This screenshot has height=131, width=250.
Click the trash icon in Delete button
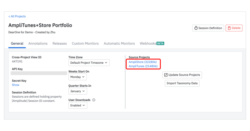coord(229,28)
